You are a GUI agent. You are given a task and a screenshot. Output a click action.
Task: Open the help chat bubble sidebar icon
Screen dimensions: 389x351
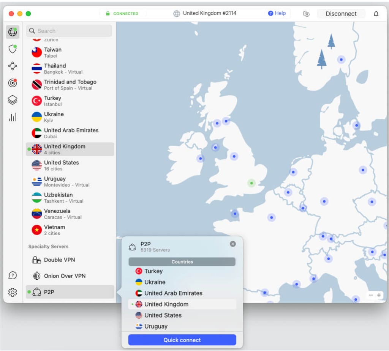(13, 275)
